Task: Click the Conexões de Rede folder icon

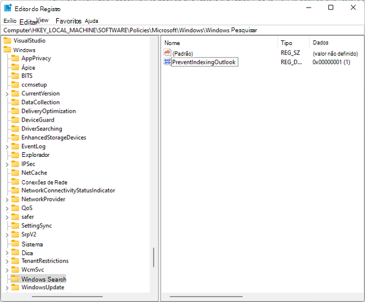Action: [x=15, y=181]
